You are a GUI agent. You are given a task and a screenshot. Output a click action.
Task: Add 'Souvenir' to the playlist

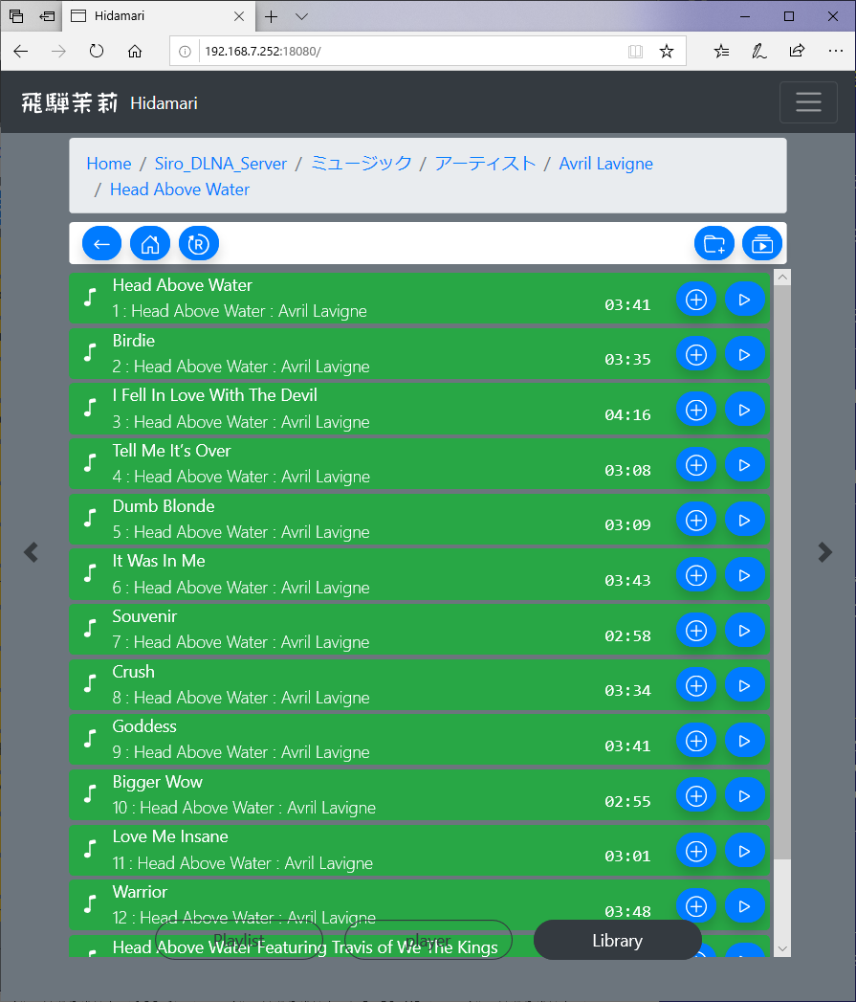pyautogui.click(x=696, y=631)
